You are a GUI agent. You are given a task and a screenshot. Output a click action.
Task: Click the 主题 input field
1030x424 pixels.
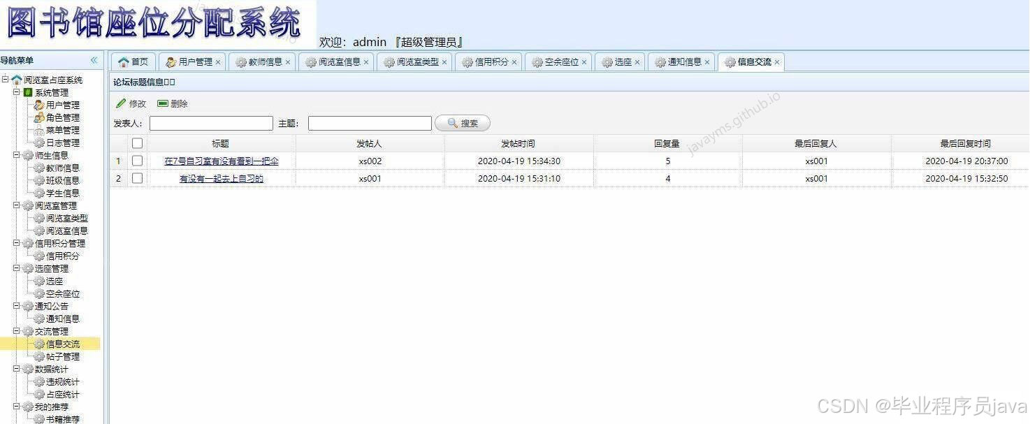coord(370,123)
